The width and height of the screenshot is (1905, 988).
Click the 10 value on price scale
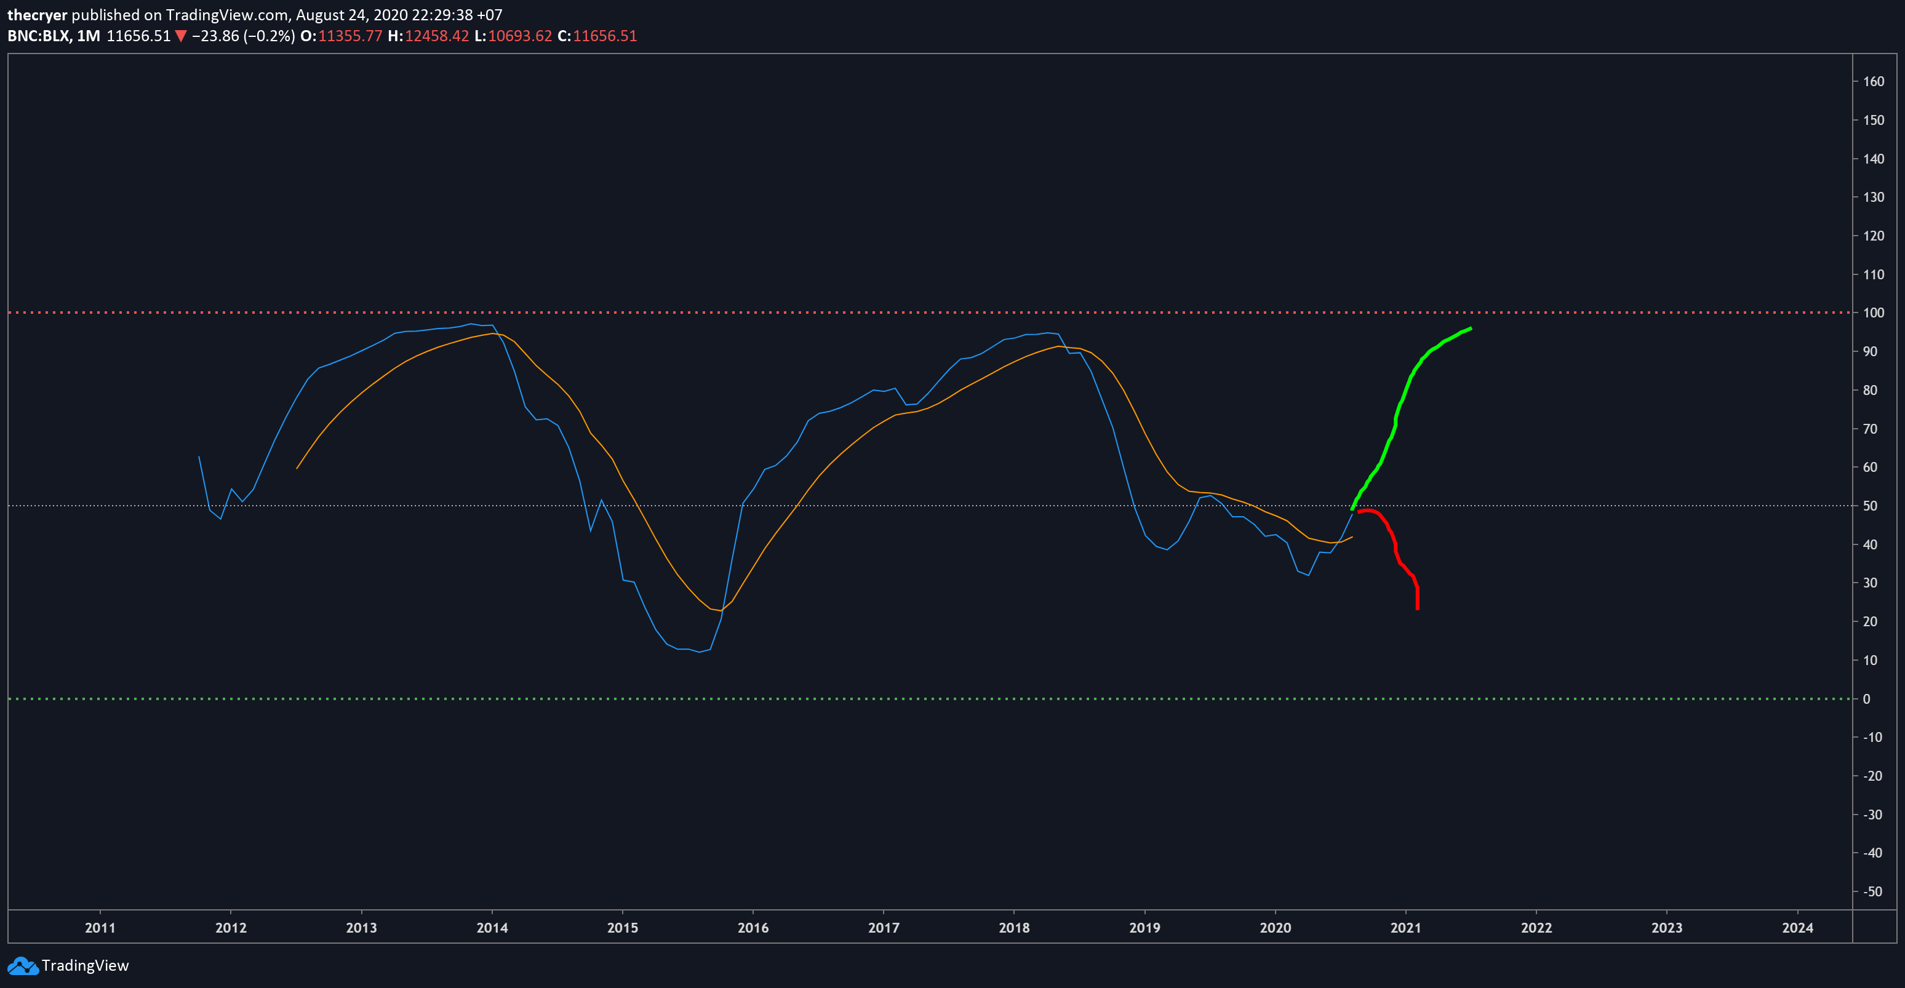click(1869, 660)
